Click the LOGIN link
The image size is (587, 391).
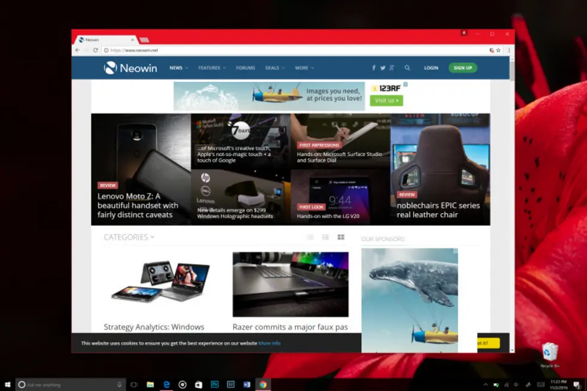coord(431,68)
